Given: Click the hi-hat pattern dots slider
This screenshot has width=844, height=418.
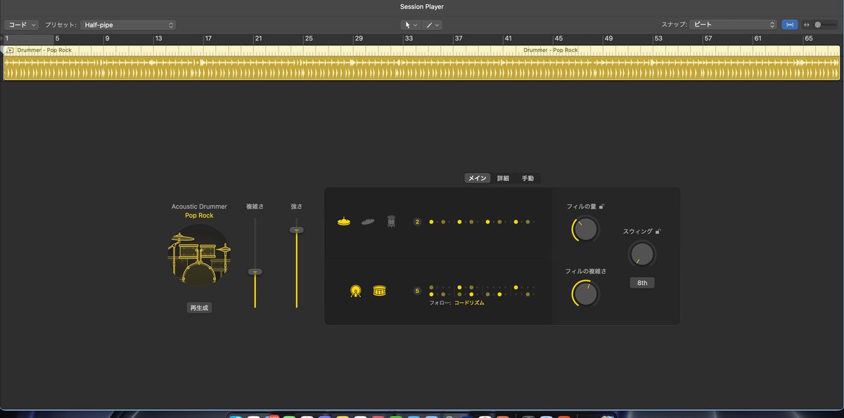Looking at the screenshot, I should (x=482, y=222).
